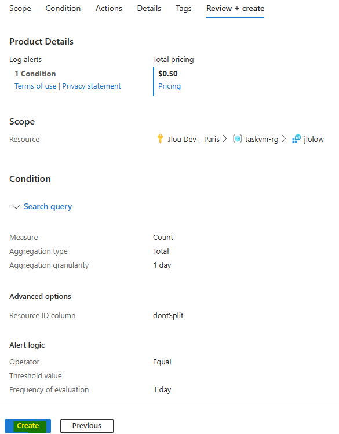Collapse the Search query chevron
The width and height of the screenshot is (339, 434).
pos(16,207)
